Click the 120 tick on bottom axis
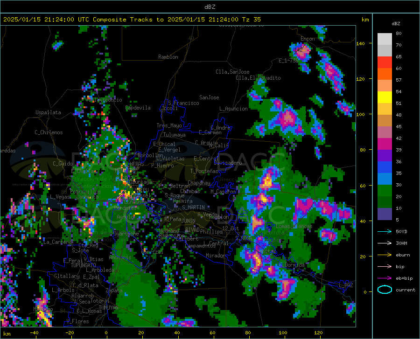 pyautogui.click(x=318, y=332)
